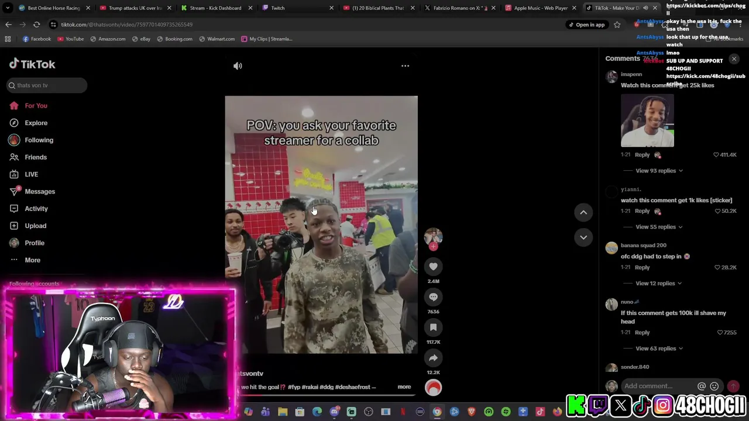
Task: Go to next video with down chevron
Action: point(583,237)
